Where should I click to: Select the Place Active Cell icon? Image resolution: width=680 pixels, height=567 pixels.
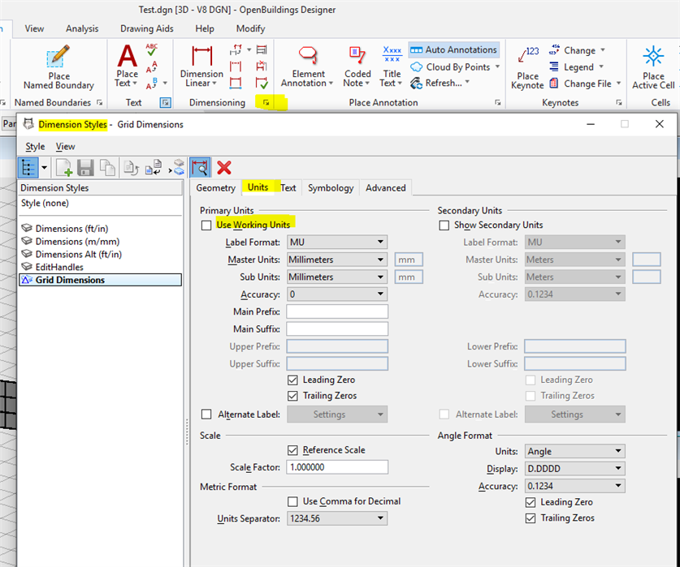[x=652, y=56]
